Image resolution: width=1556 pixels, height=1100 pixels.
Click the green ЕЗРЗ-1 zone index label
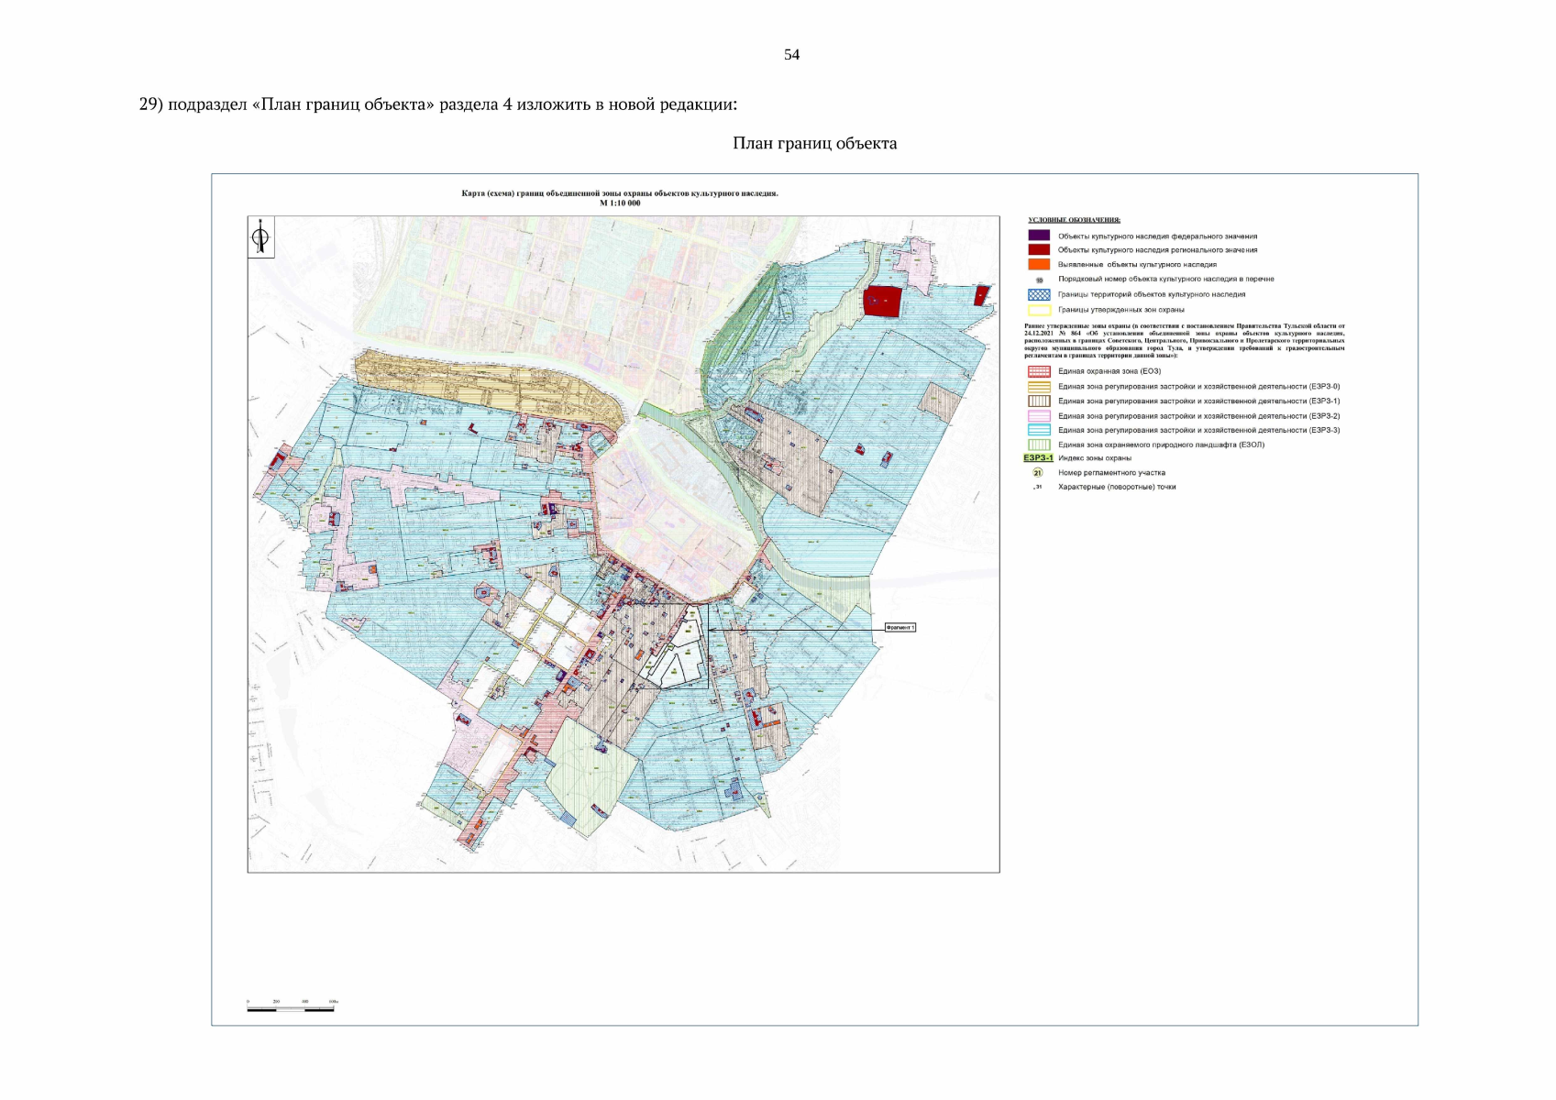coord(1038,458)
